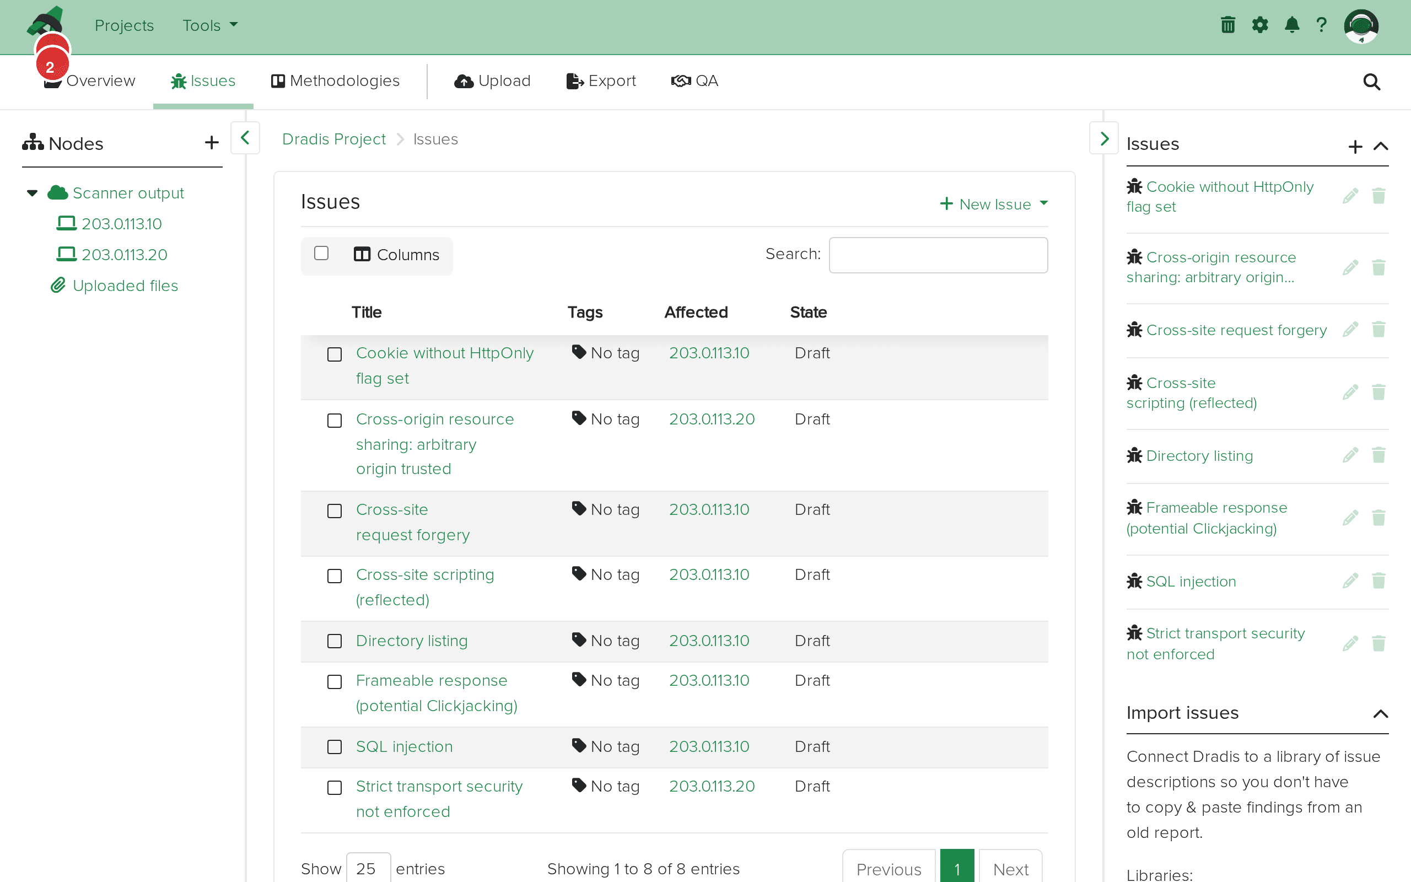Add a new node with the plus icon
Viewport: 1411px width, 882px height.
pyautogui.click(x=211, y=142)
